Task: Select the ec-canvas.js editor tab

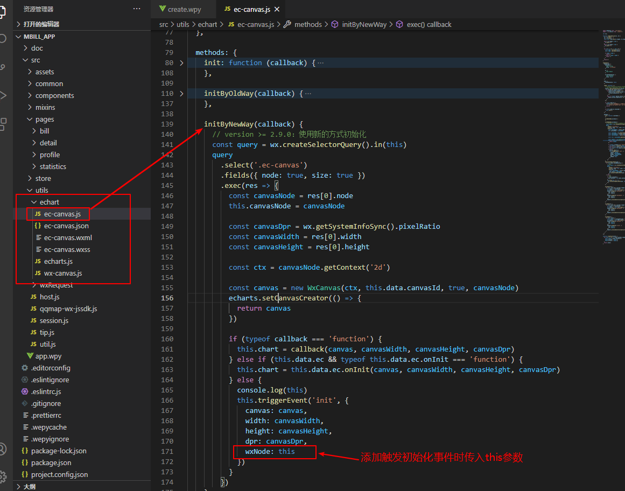Action: tap(251, 9)
